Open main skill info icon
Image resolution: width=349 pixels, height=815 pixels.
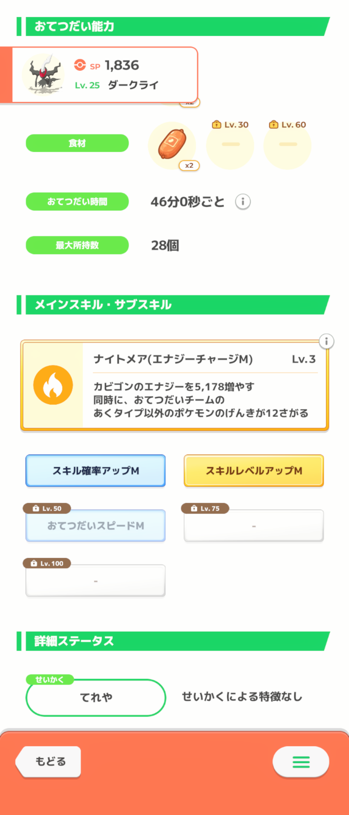[x=326, y=341]
